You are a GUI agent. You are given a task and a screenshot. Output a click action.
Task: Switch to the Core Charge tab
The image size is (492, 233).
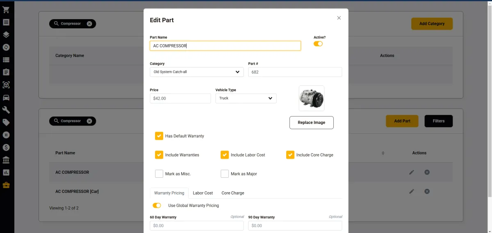[x=232, y=193]
